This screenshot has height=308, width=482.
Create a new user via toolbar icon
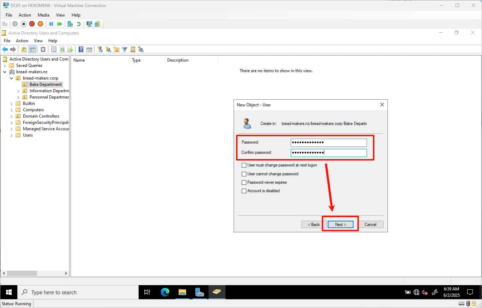pos(100,50)
